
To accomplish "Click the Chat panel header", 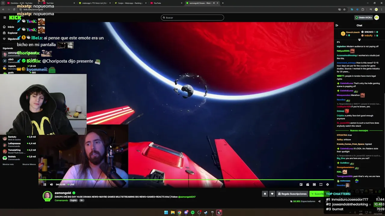I will [359, 25].
